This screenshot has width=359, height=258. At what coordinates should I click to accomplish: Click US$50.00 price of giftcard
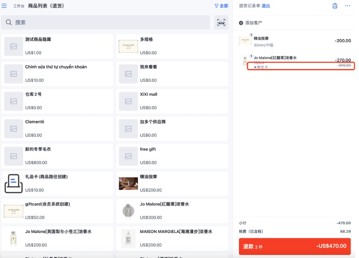click(x=35, y=217)
